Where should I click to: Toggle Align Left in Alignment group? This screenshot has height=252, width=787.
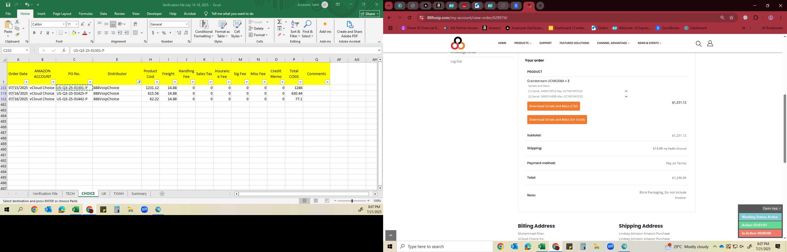coord(100,33)
